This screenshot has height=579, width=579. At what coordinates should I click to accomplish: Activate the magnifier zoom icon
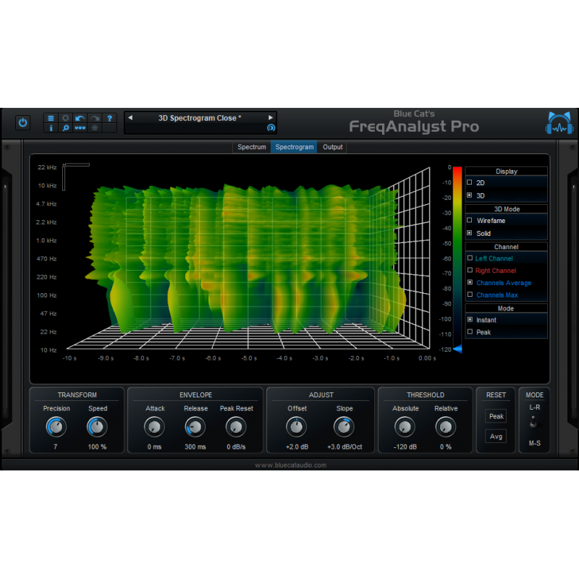(x=66, y=128)
